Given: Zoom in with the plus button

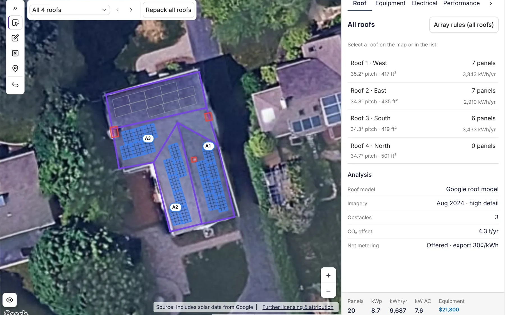Looking at the screenshot, I should pyautogui.click(x=328, y=276).
